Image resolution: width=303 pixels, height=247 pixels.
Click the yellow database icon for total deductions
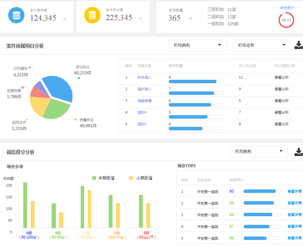coord(92,15)
